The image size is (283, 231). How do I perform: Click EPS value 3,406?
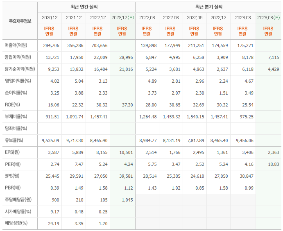click(248, 153)
